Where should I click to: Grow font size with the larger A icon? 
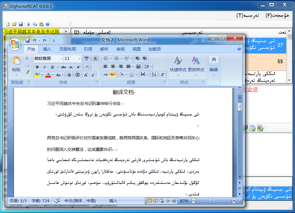(86, 75)
